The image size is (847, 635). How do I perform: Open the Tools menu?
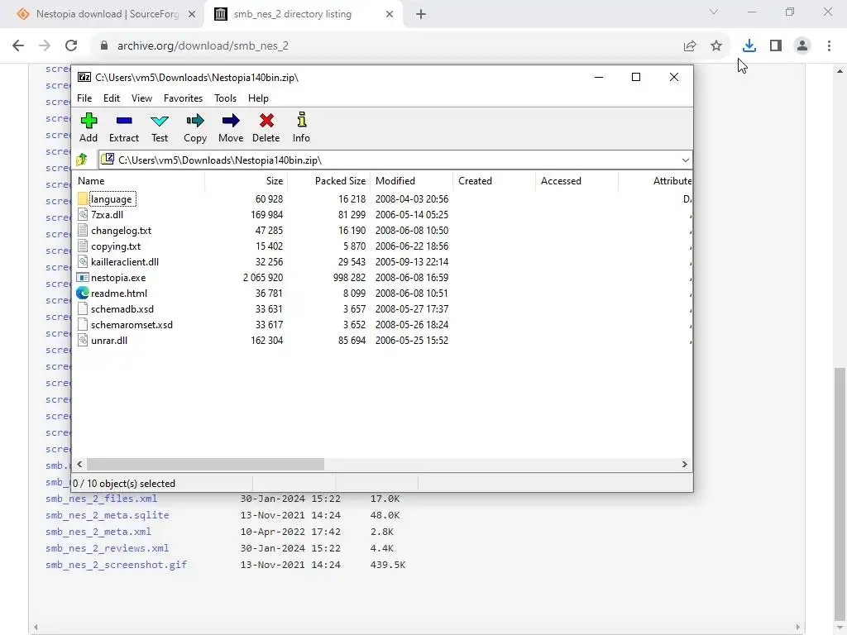pyautogui.click(x=225, y=98)
